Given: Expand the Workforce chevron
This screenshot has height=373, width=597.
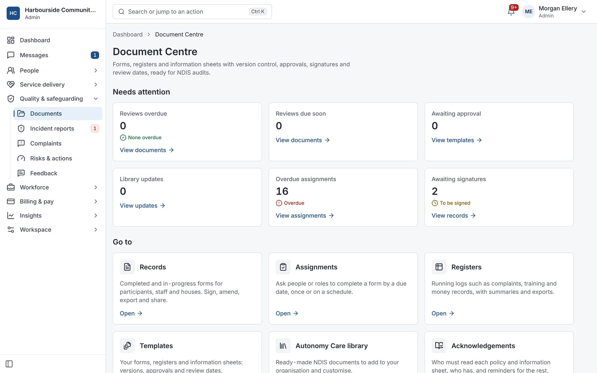Looking at the screenshot, I should [96, 187].
